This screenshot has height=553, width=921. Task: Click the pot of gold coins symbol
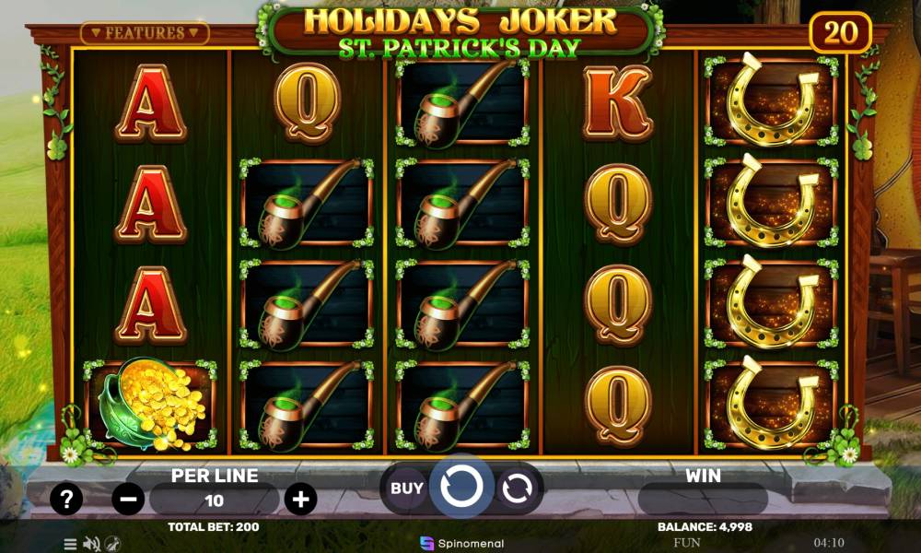point(150,405)
